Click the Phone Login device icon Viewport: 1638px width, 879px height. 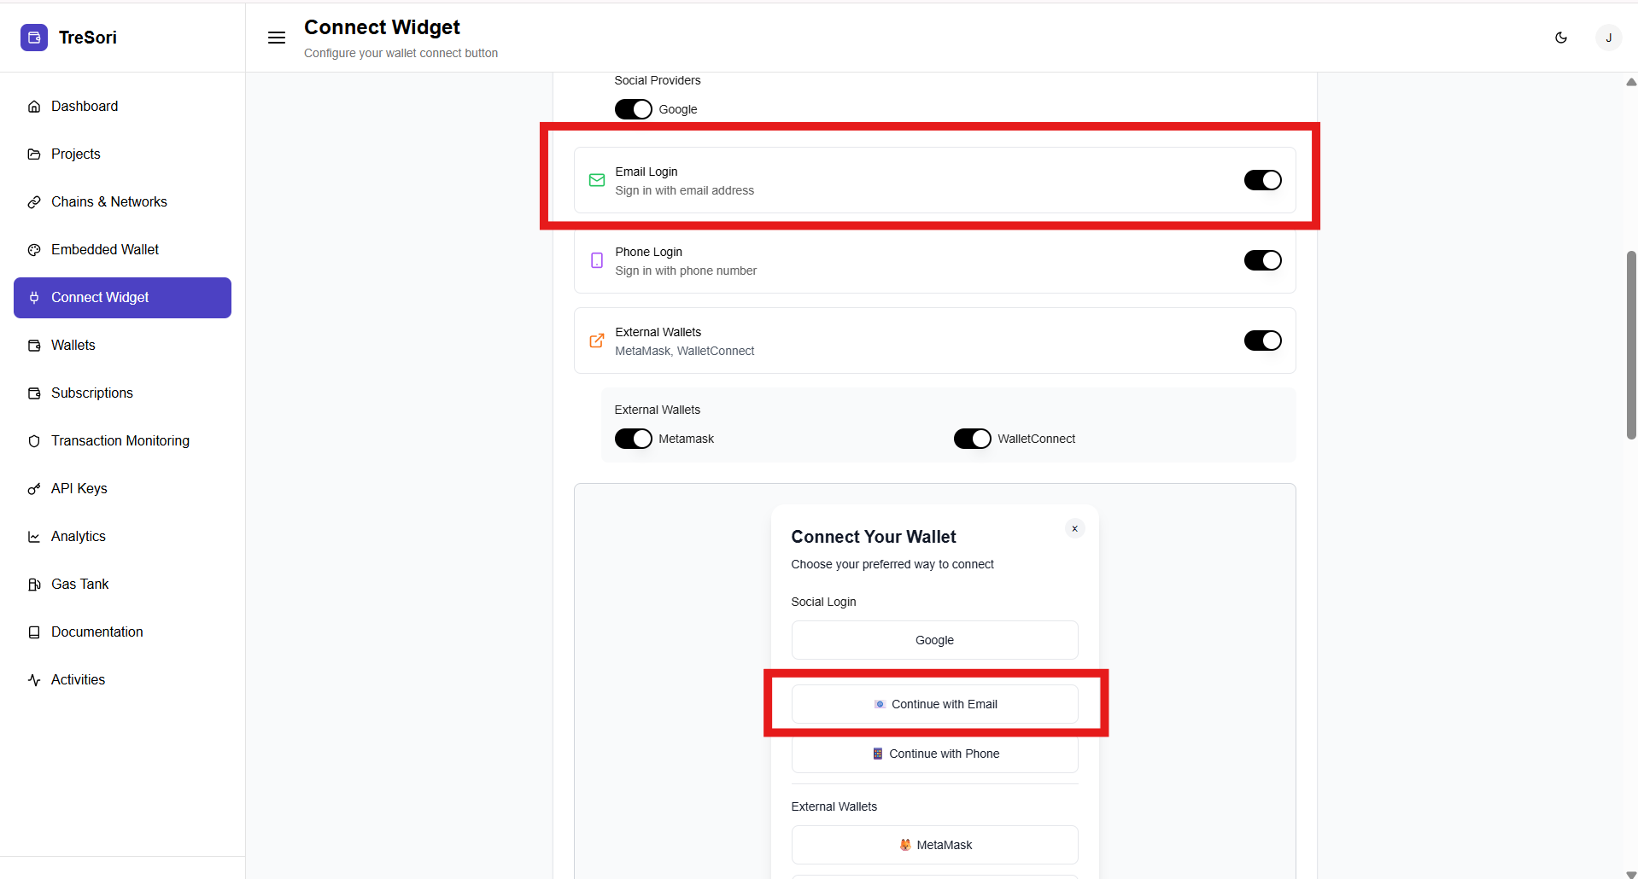597,260
